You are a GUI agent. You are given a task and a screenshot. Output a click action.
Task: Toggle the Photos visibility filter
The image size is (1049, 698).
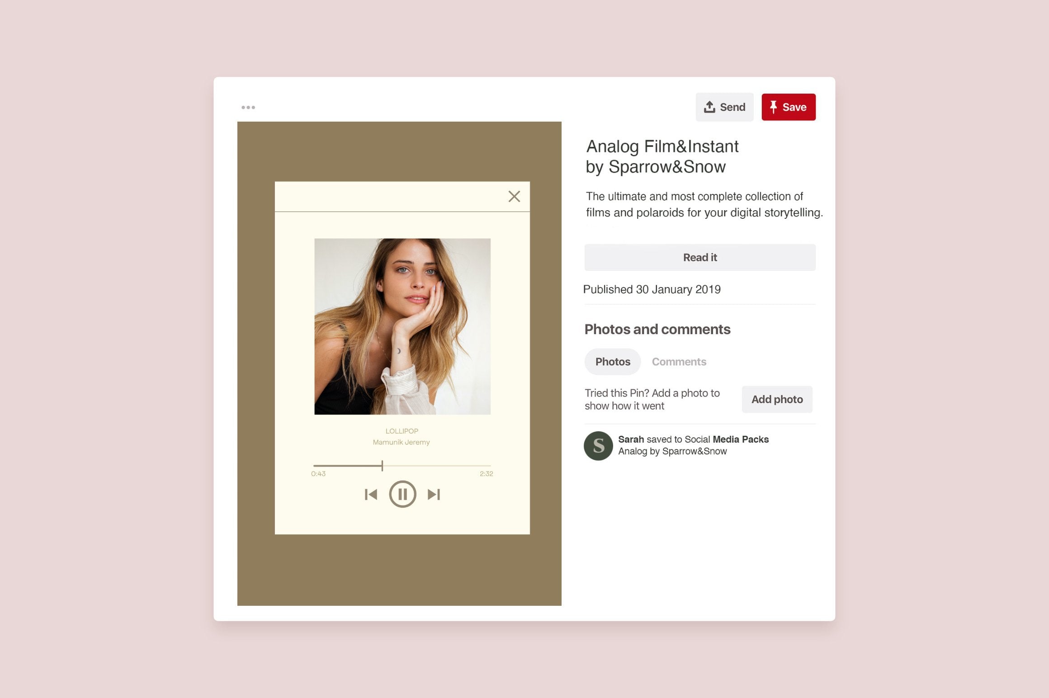point(613,361)
